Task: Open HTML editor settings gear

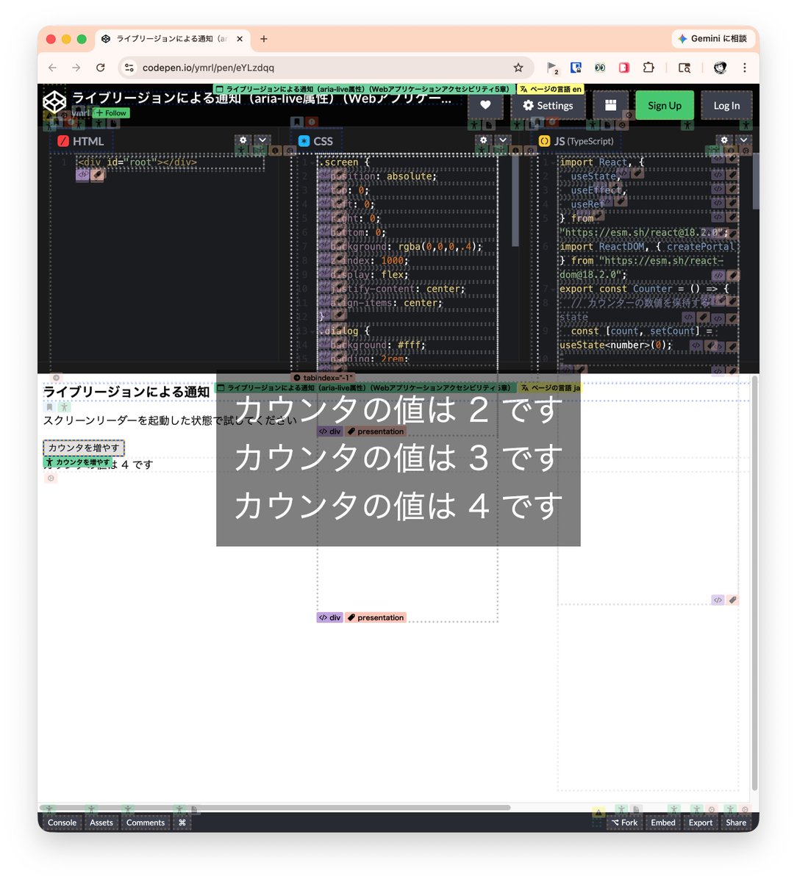Action: tap(243, 140)
